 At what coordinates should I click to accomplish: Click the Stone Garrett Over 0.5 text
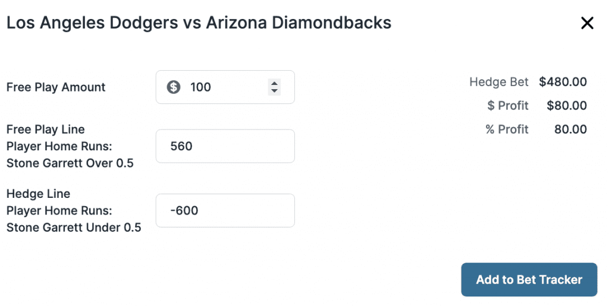[70, 163]
